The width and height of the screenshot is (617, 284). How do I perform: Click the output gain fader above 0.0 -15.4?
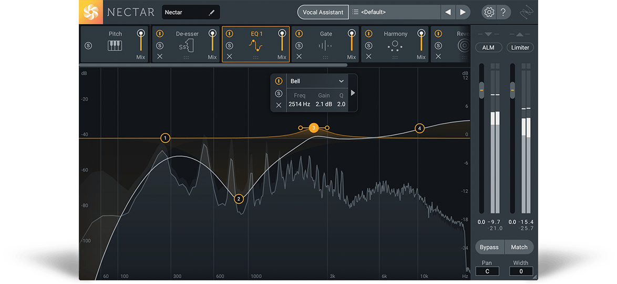512,90
